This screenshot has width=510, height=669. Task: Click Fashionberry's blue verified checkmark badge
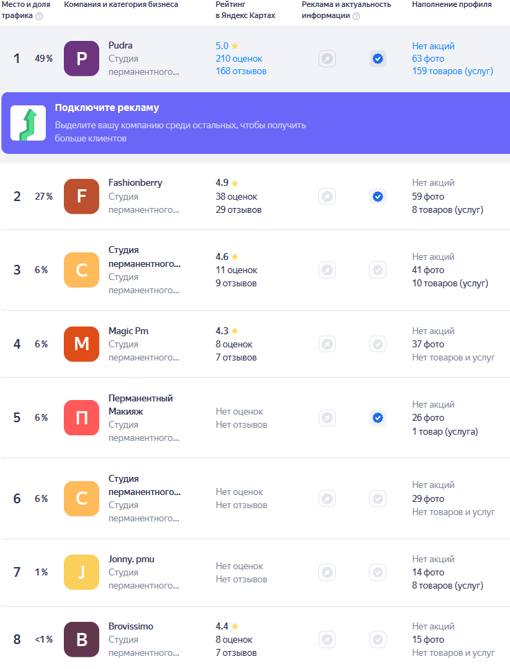pyautogui.click(x=378, y=196)
